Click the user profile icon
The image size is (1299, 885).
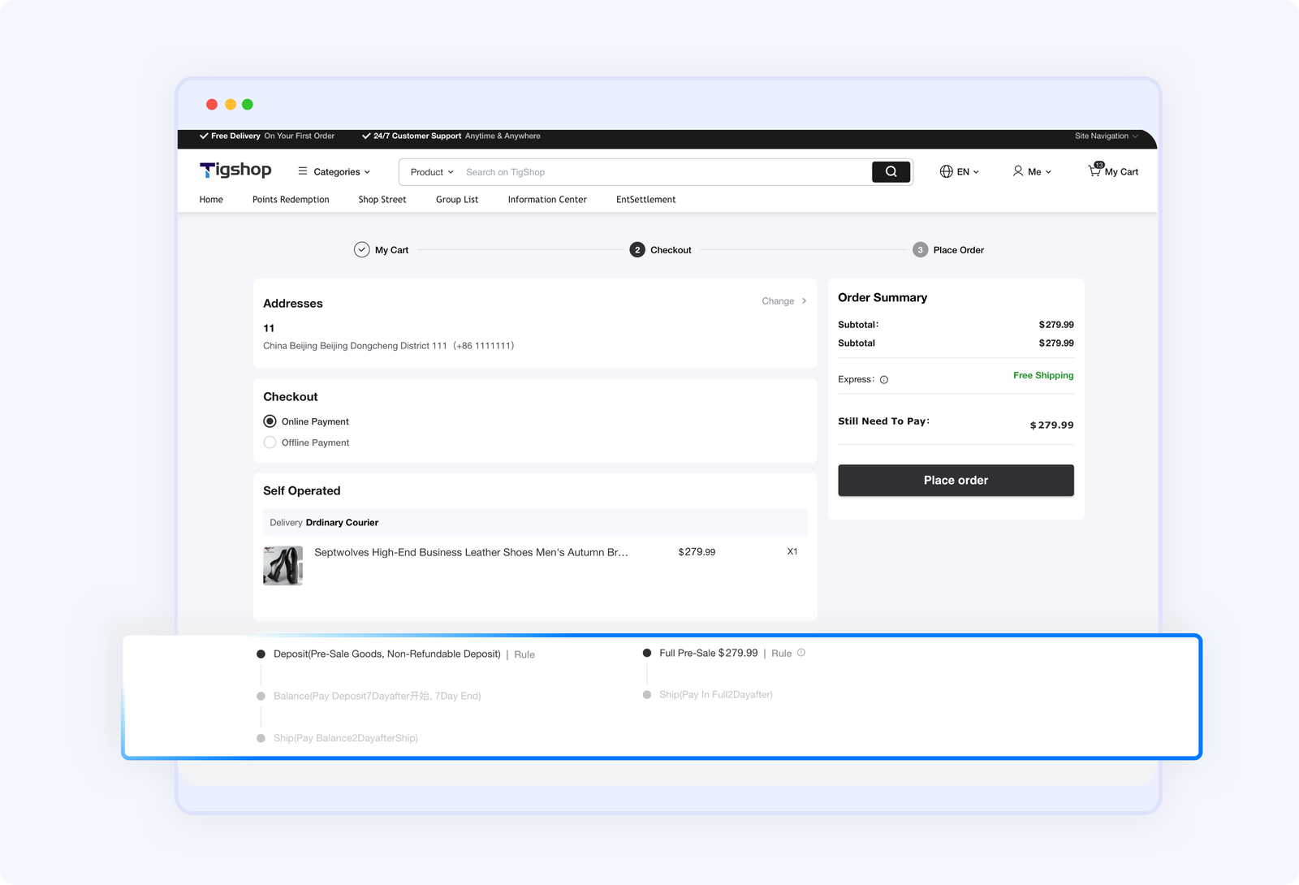click(x=1017, y=171)
